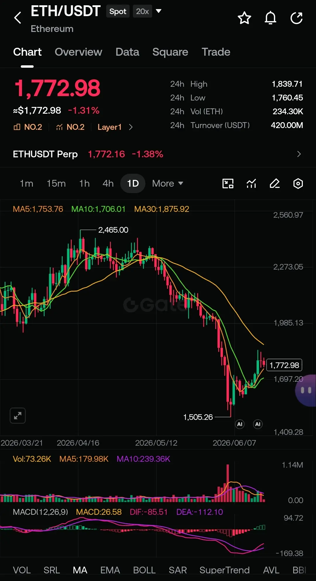This screenshot has width=316, height=581.
Task: Expand the Layer1 category chevron
Action: 131,127
